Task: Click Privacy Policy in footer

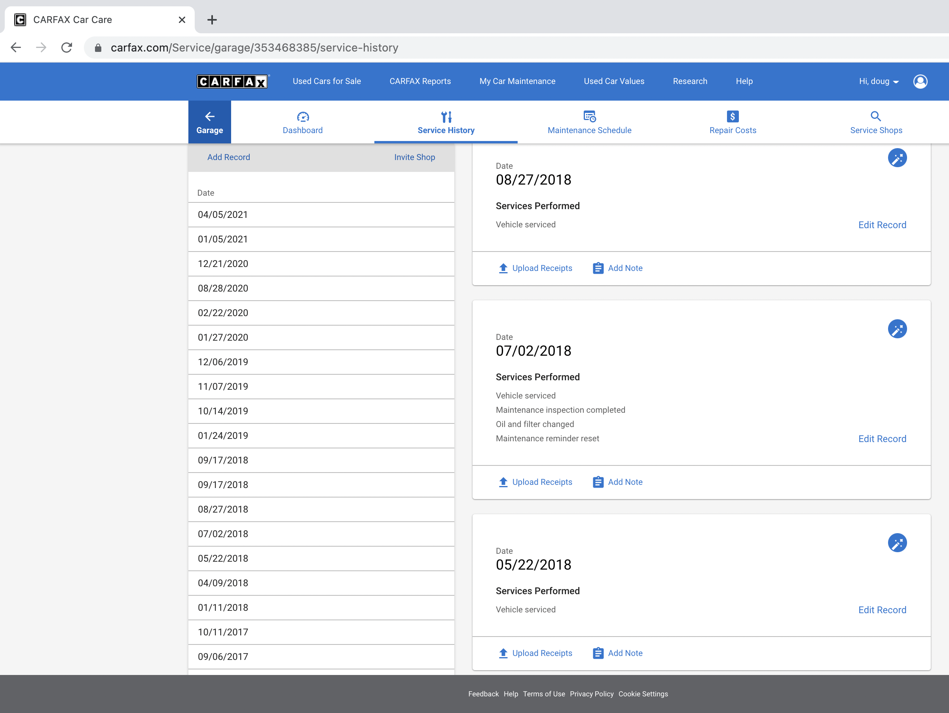Action: tap(591, 694)
